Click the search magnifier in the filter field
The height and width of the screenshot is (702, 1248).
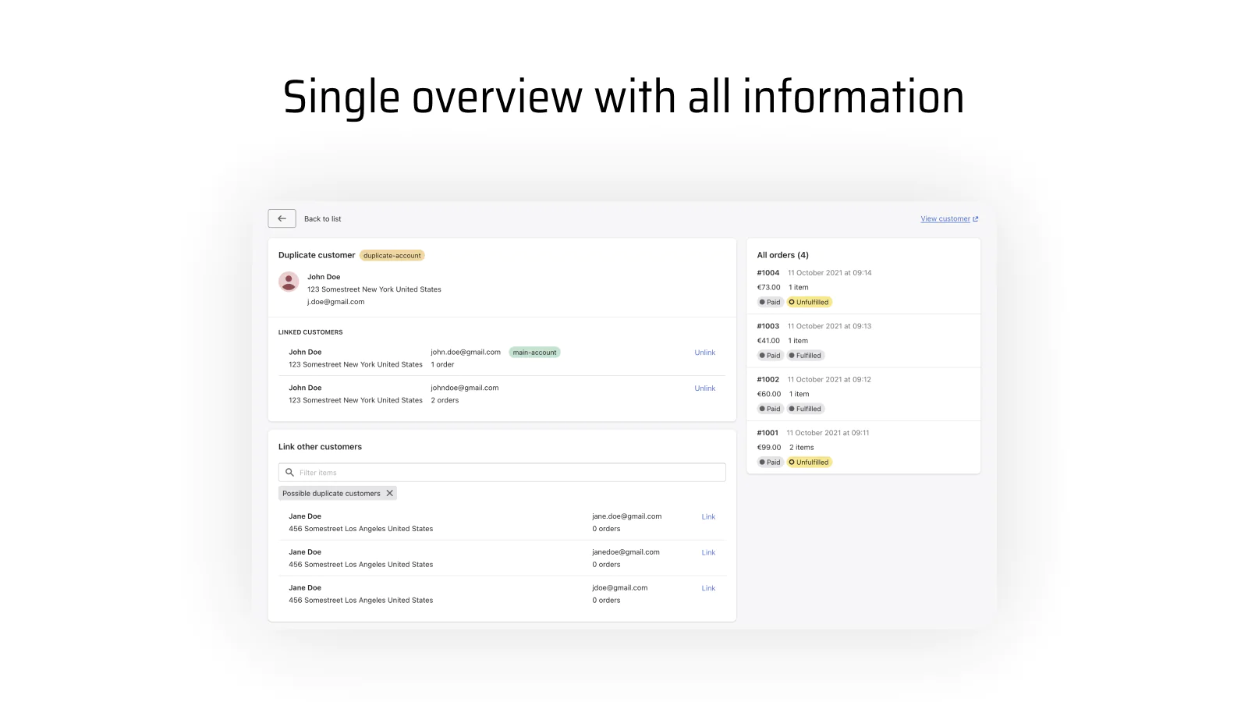coord(289,472)
